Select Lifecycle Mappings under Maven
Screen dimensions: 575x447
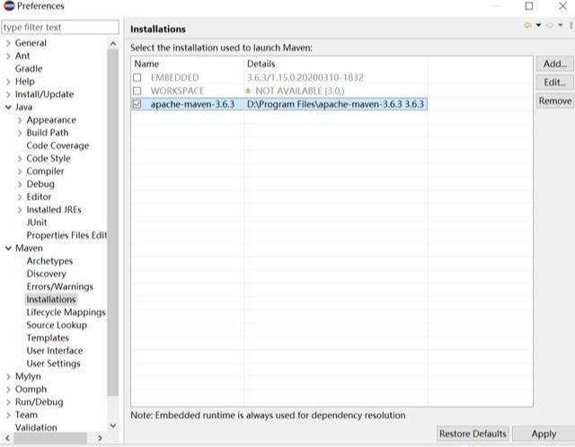[66, 312]
